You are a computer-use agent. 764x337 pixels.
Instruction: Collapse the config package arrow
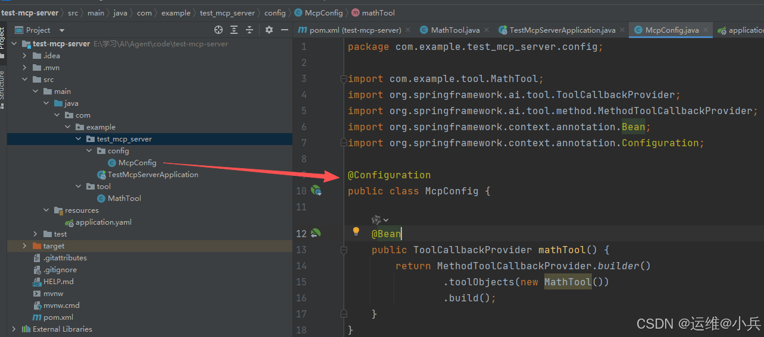click(x=89, y=151)
